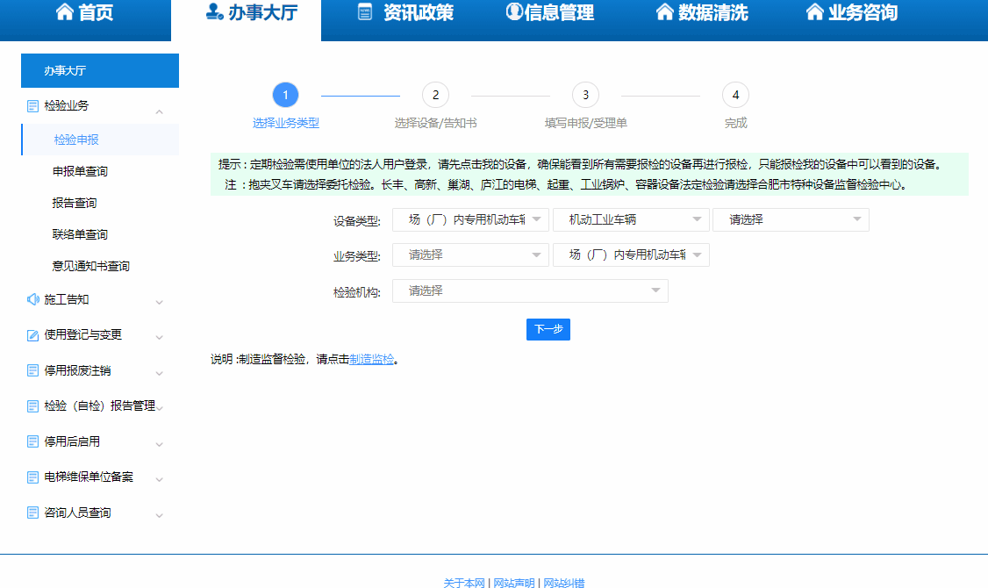This screenshot has width=988, height=588.
Task: Follow the 制造监检 link
Action: pyautogui.click(x=371, y=359)
